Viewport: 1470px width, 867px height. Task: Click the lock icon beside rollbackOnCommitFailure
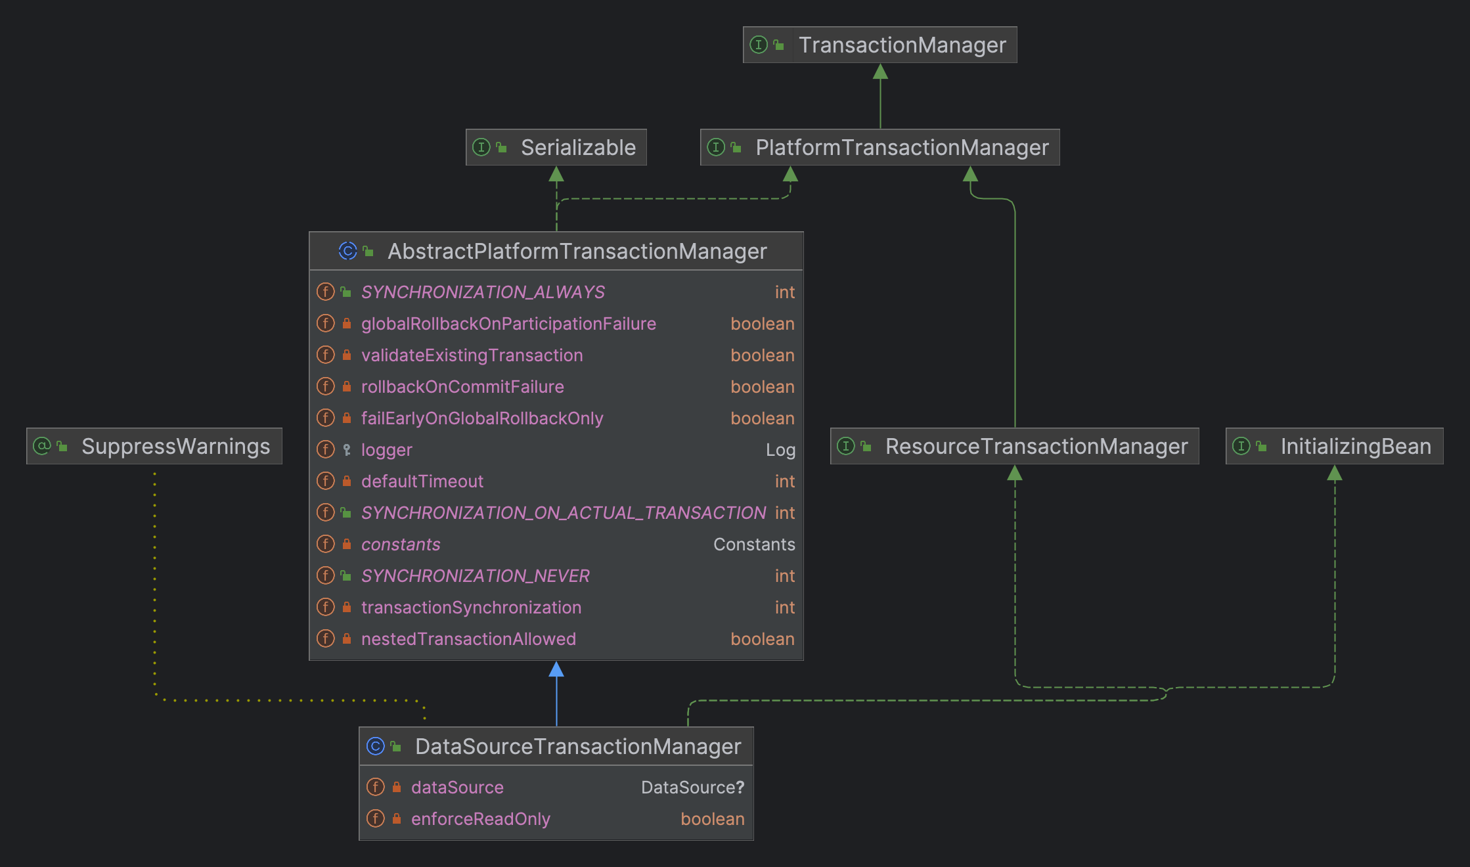[x=347, y=386]
